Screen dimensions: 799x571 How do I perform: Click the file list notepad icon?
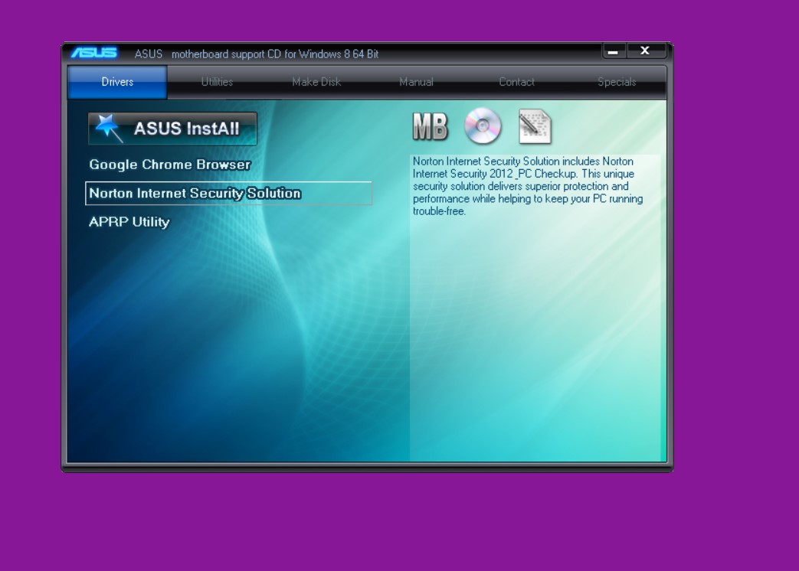(x=535, y=127)
